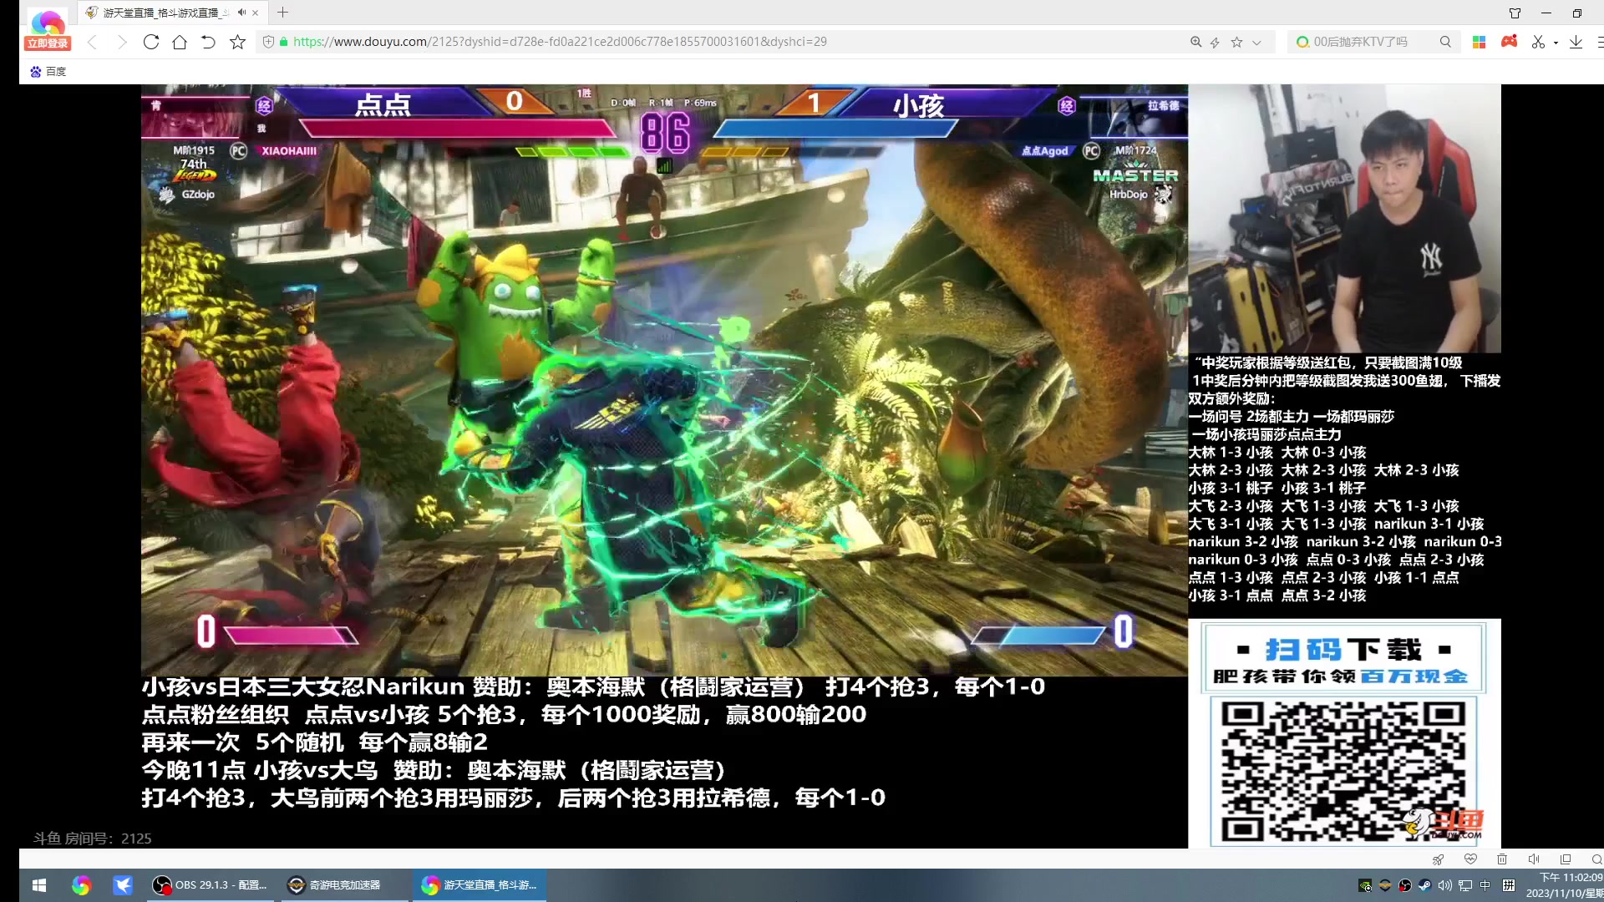This screenshot has height=902, width=1604.
Task: Bookmark this page with the star beside undo
Action: (237, 42)
